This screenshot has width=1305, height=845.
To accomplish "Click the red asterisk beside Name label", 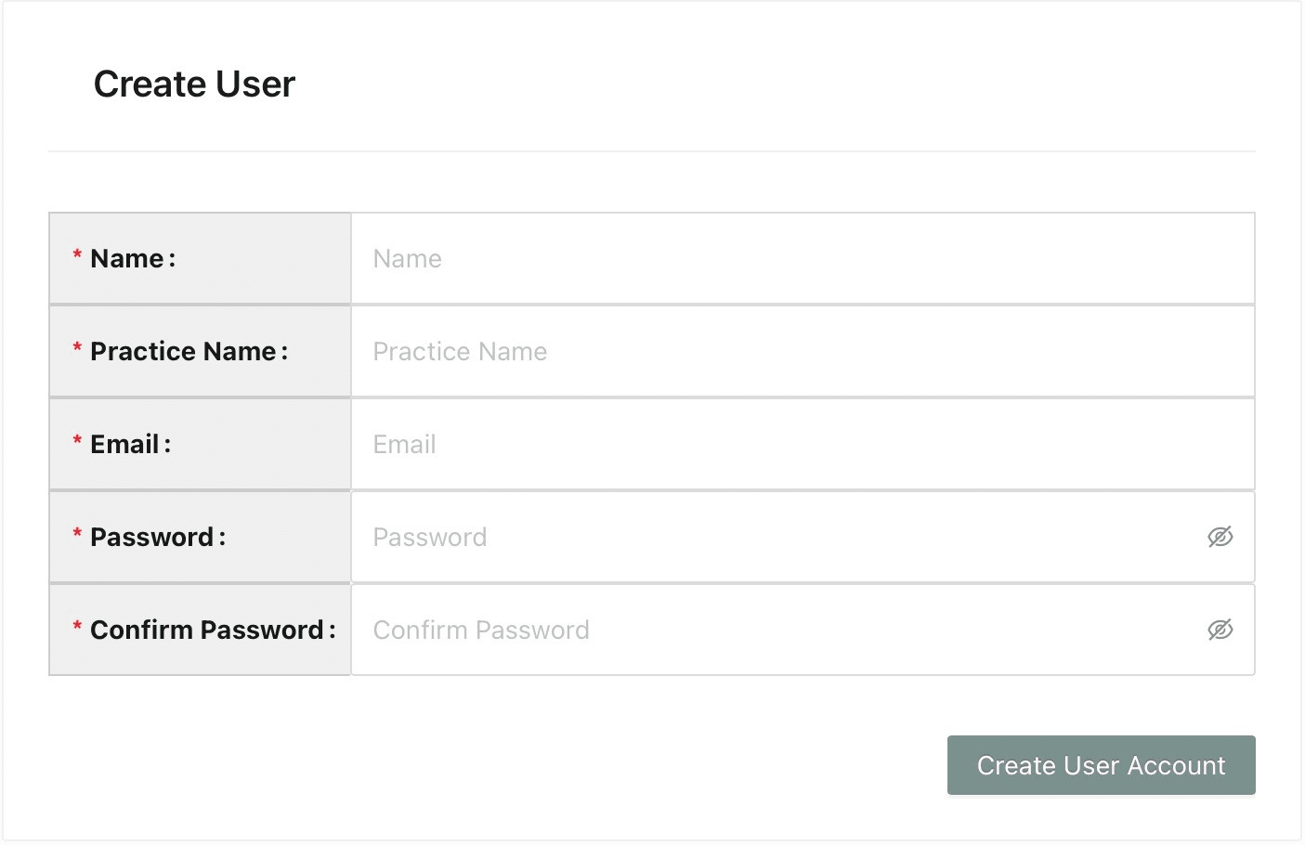I will point(77,255).
